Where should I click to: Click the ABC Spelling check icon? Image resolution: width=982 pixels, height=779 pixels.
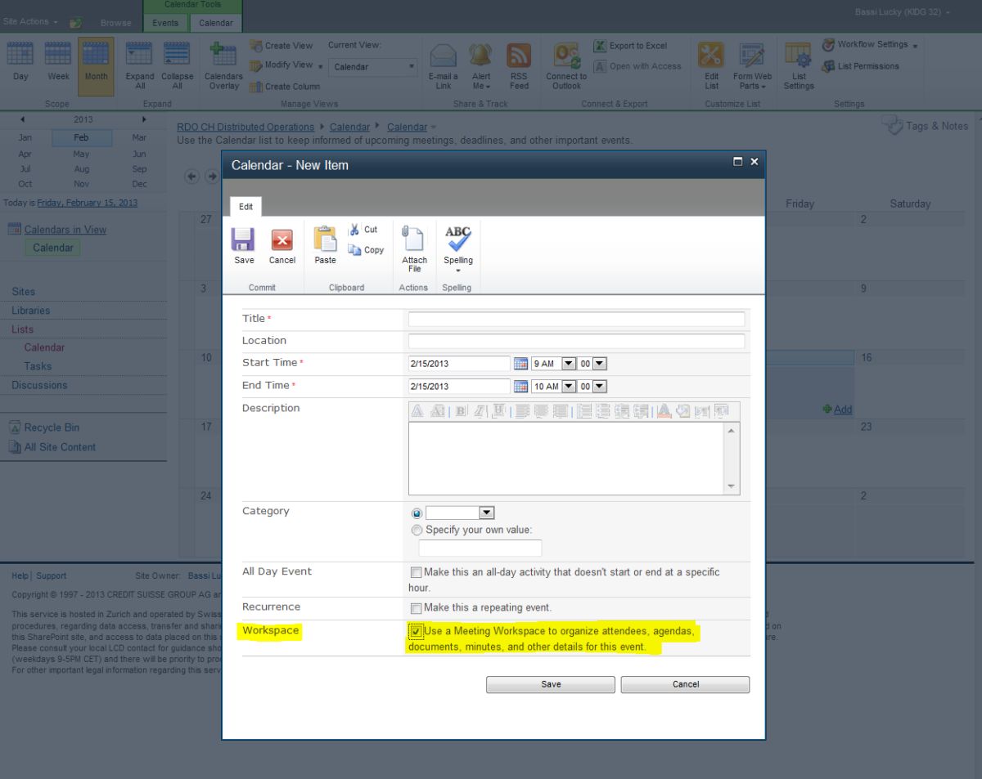[x=458, y=239]
